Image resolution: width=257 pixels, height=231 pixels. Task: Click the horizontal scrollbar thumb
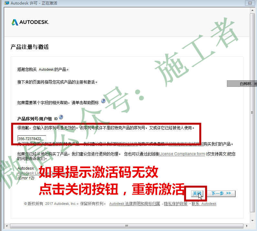[126, 226]
